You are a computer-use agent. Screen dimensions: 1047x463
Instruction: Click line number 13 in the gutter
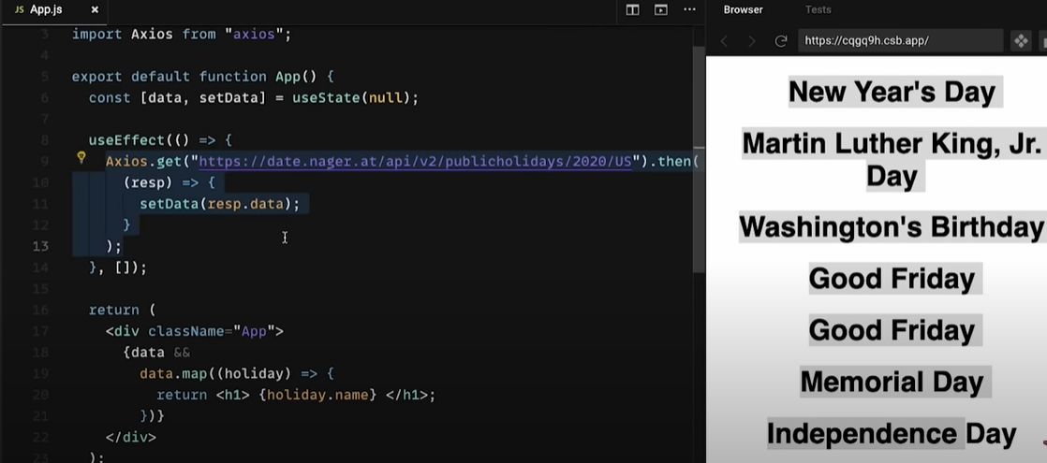pos(40,246)
